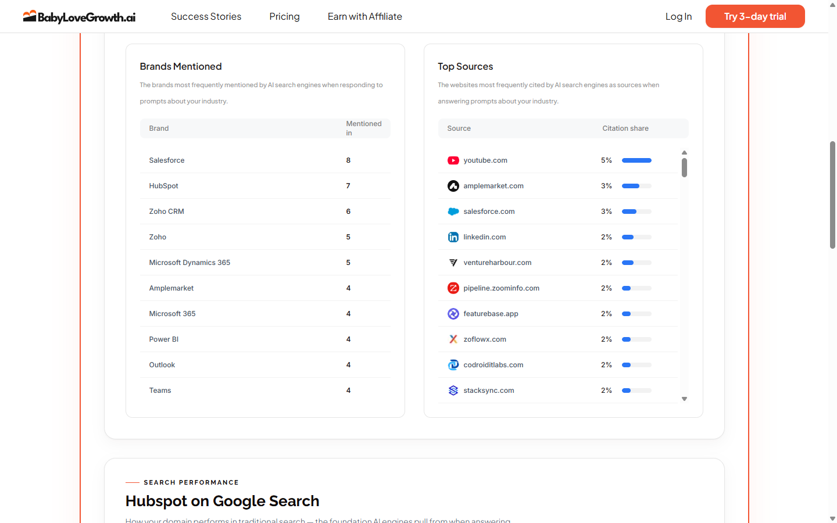Click the youtube.com source name
This screenshot has width=837, height=523.
click(485, 160)
